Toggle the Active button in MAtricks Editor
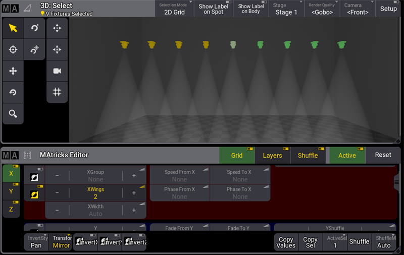This screenshot has width=404, height=255. 347,155
